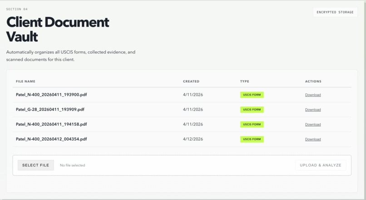Click the Created column header
366x200 pixels.
point(191,81)
